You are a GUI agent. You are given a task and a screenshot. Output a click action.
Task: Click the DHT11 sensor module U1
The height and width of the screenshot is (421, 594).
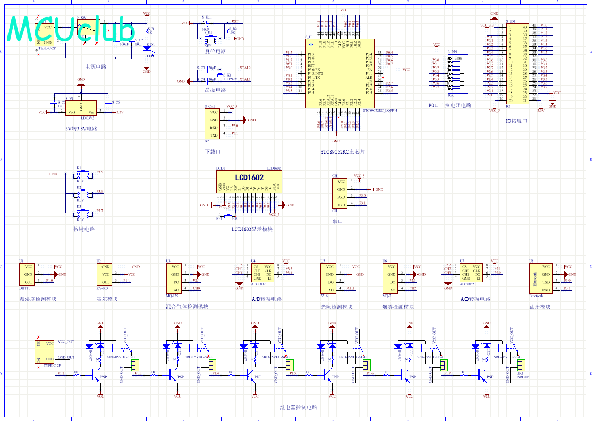pyautogui.click(x=27, y=274)
